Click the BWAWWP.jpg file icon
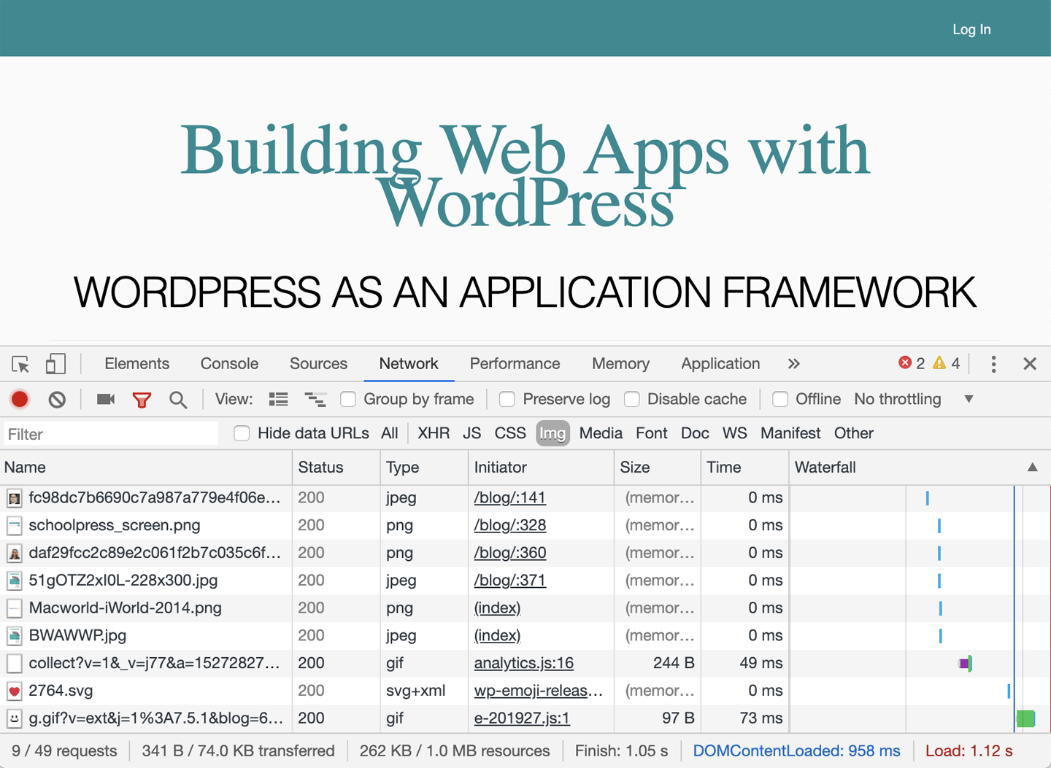Image resolution: width=1051 pixels, height=768 pixels. click(x=14, y=636)
